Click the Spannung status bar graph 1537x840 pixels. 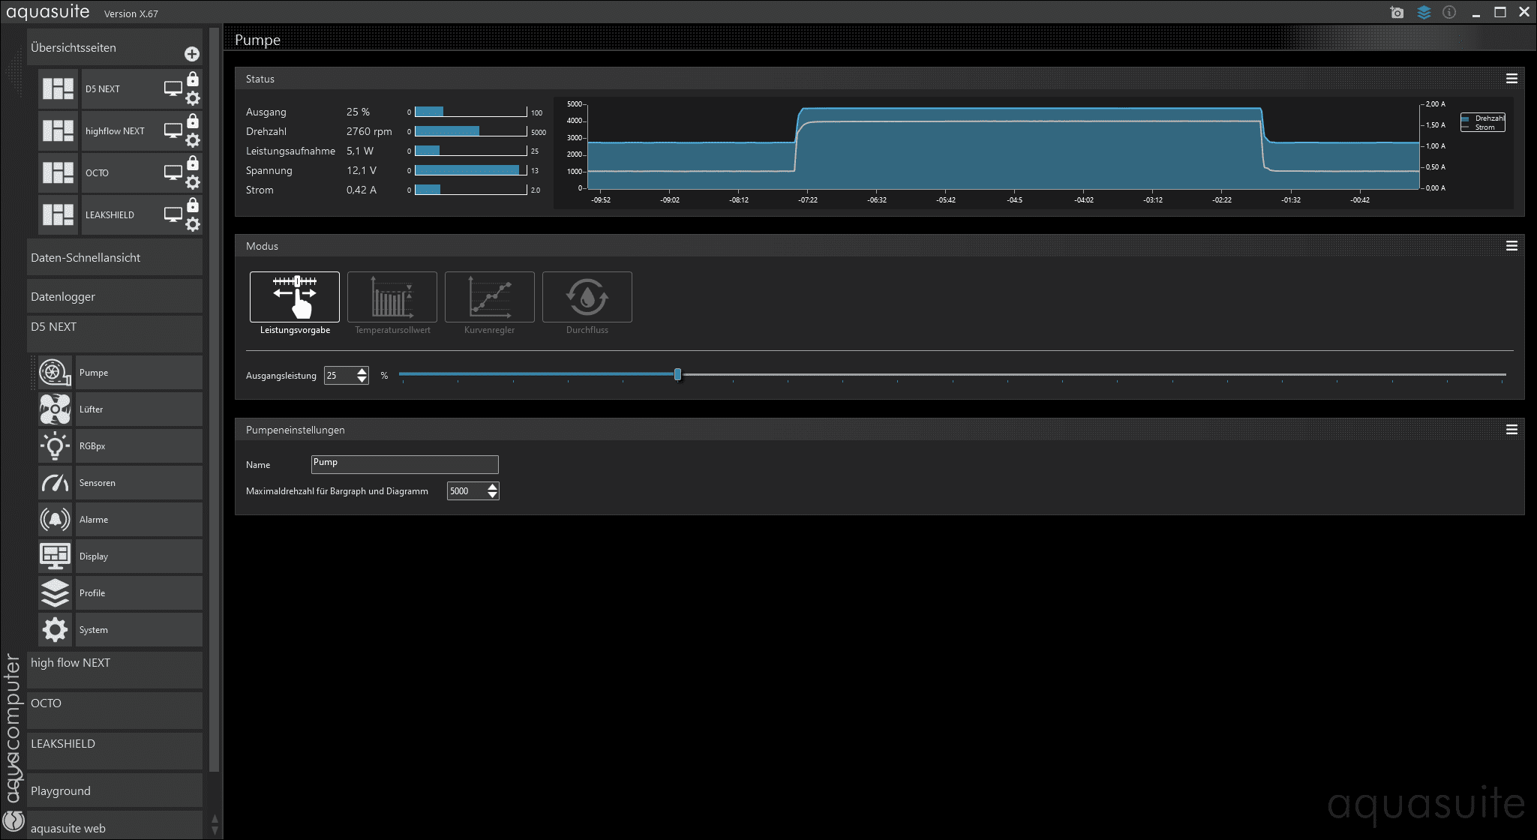(470, 170)
